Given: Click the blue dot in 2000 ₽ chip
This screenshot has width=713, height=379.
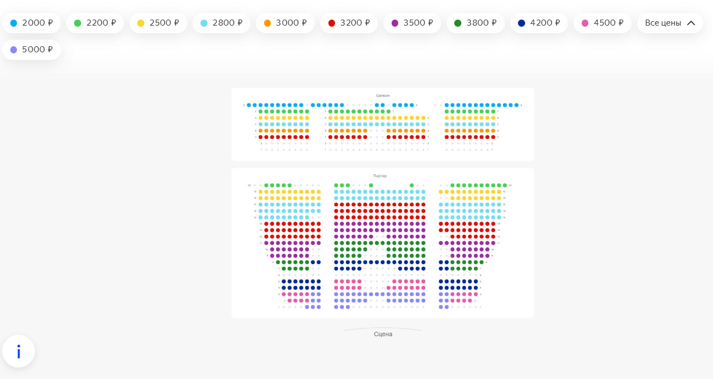Looking at the screenshot, I should click(x=14, y=23).
